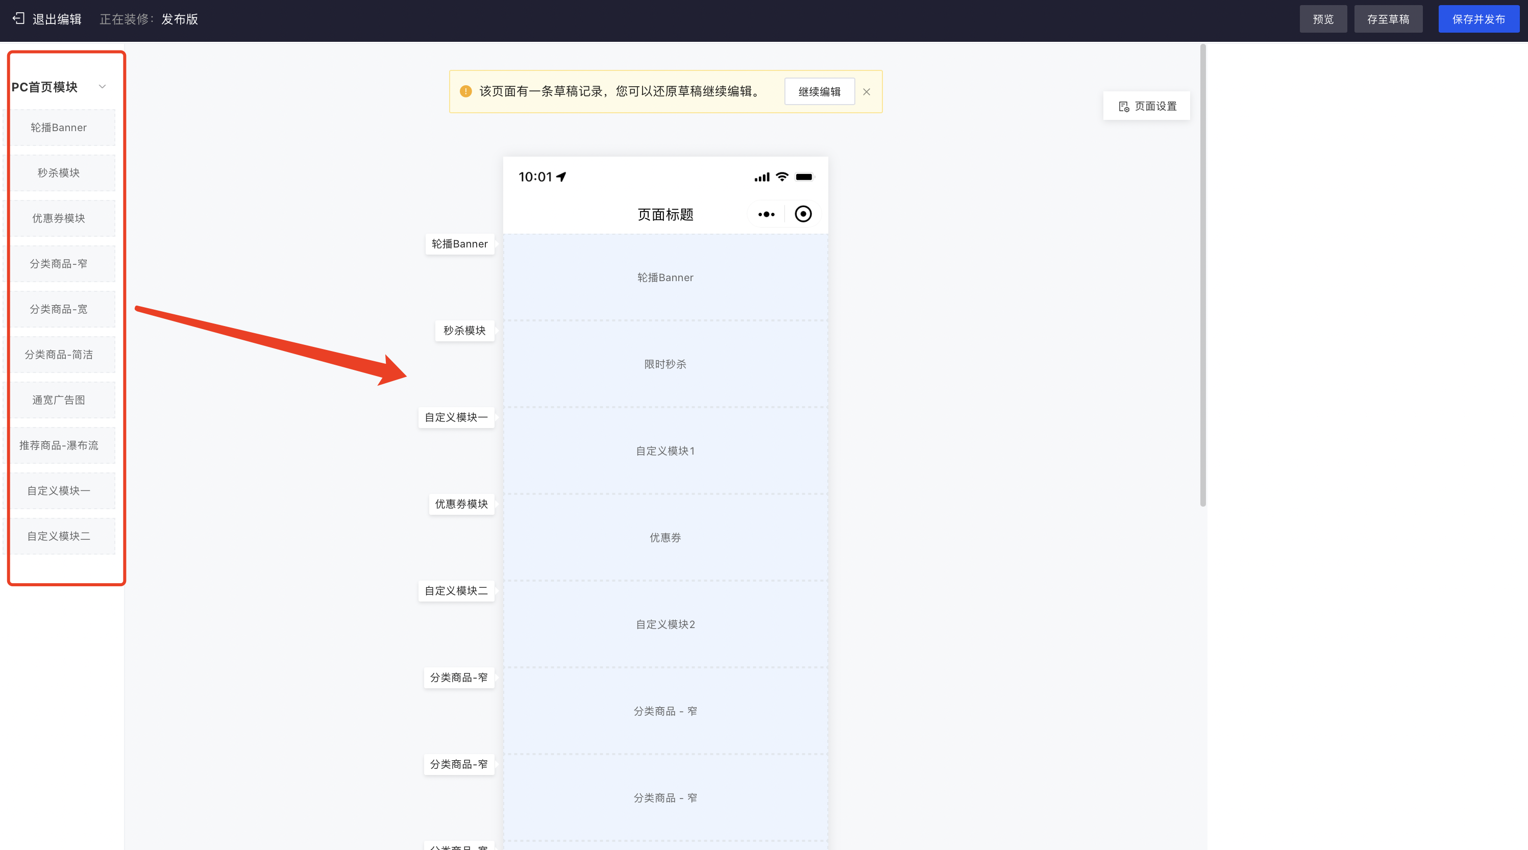Image resolution: width=1528 pixels, height=850 pixels.
Task: Click the circular target icon in phone header
Action: pos(803,214)
